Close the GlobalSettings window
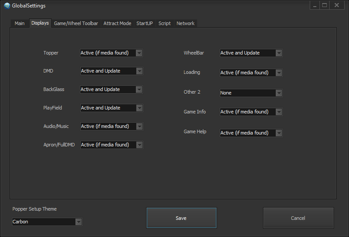Image resolution: width=349 pixels, height=237 pixels. [x=337, y=5]
